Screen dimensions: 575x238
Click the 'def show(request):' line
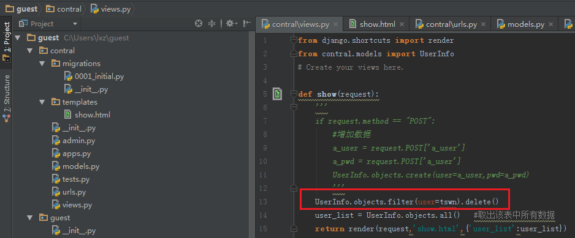(x=338, y=94)
